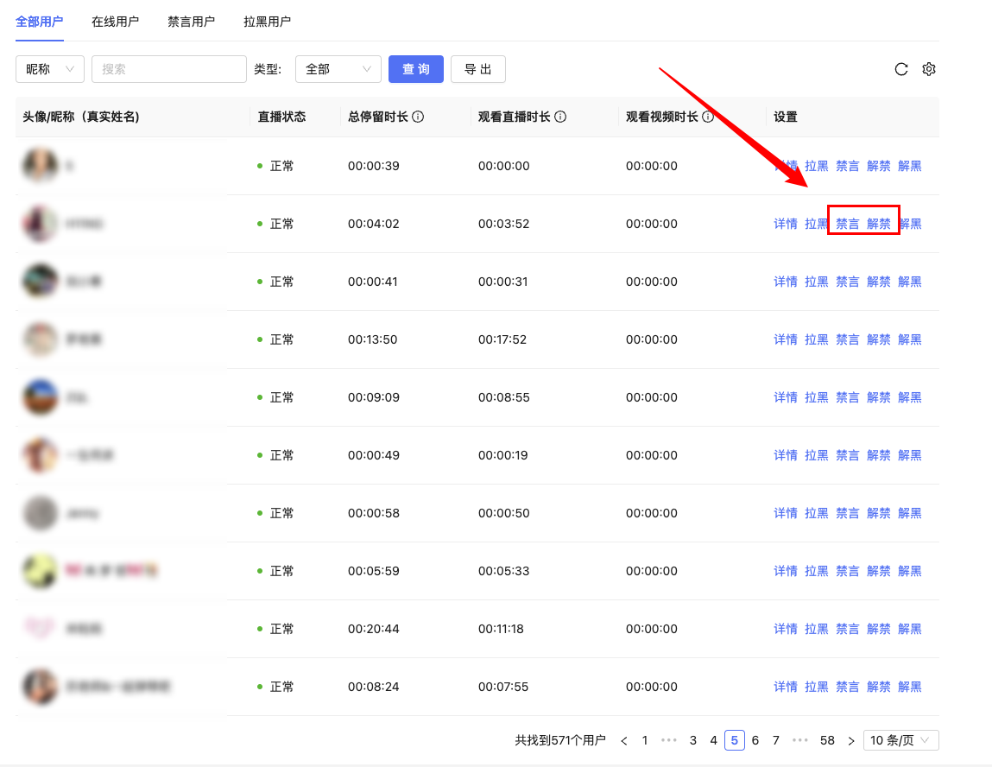The height and width of the screenshot is (767, 992).
Task: Open the 拉黑用户 tab
Action: 267,22
